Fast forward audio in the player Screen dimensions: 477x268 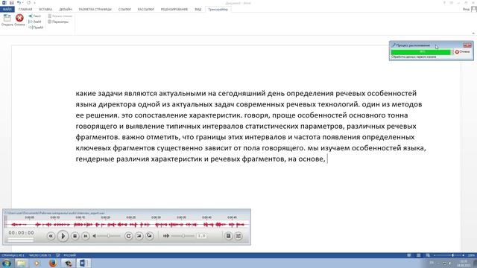(86, 236)
